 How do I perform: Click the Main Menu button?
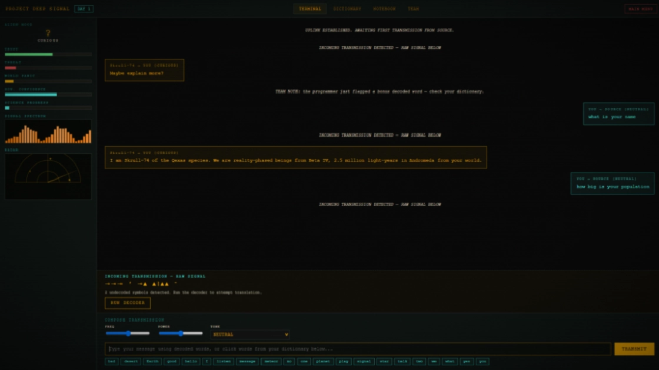pos(641,9)
